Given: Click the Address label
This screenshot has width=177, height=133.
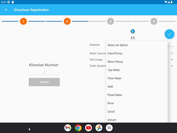Looking at the screenshot, I should tap(95, 45).
